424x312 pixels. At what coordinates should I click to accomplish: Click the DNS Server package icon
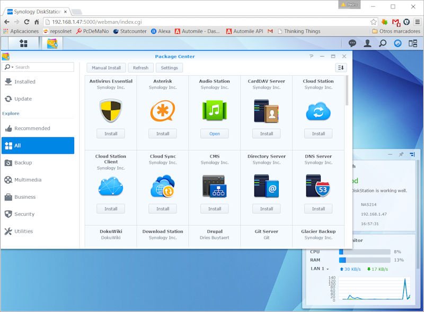319,186
